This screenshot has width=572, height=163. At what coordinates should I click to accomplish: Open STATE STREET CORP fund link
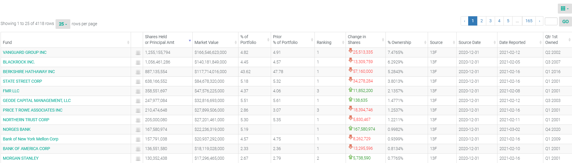[22, 81]
